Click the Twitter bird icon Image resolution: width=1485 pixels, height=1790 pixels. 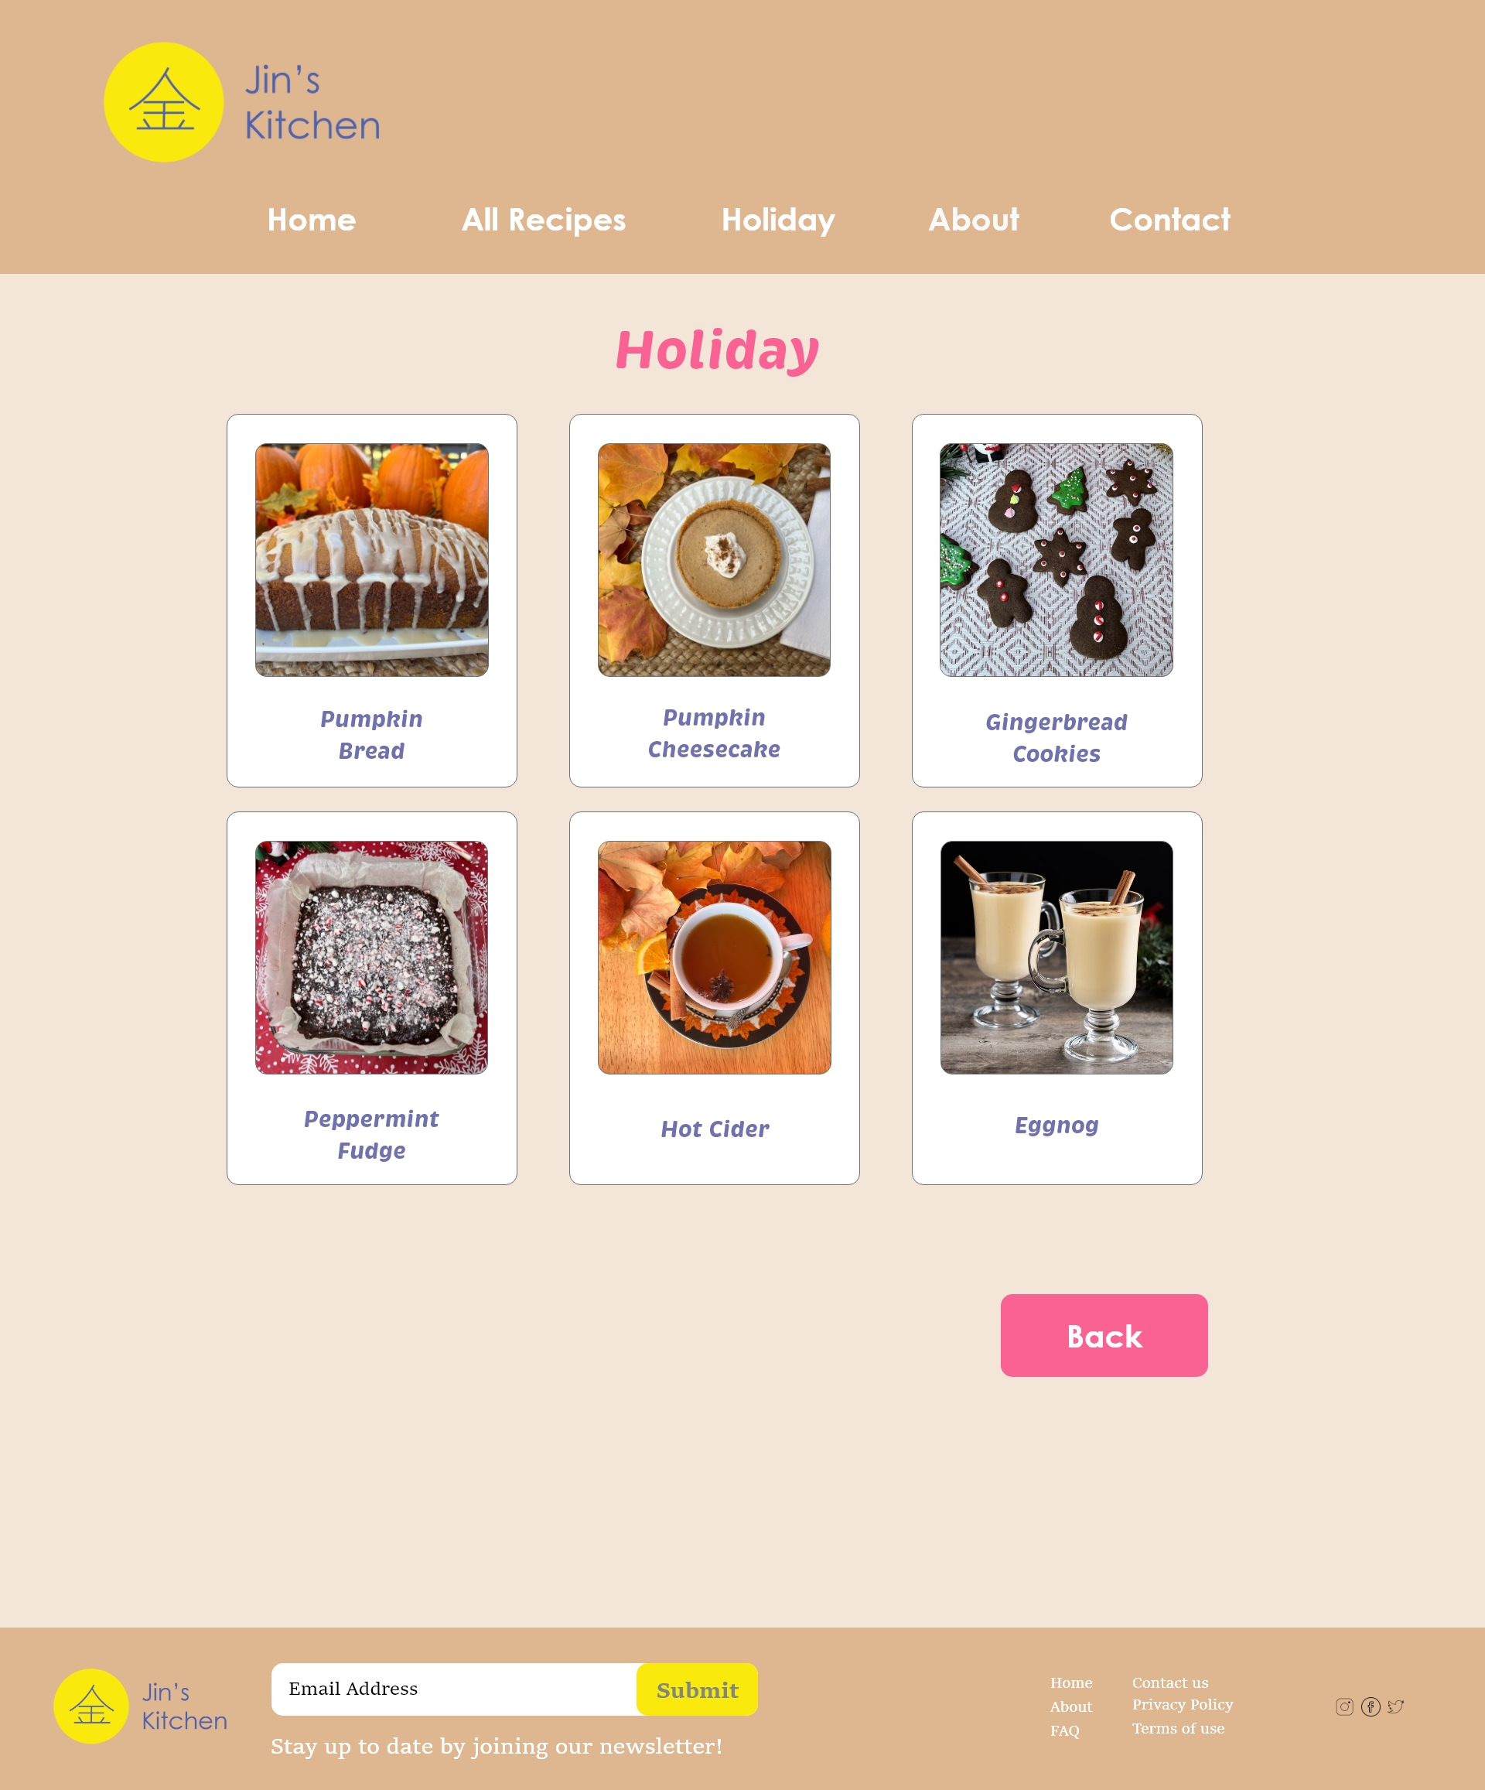1395,1706
